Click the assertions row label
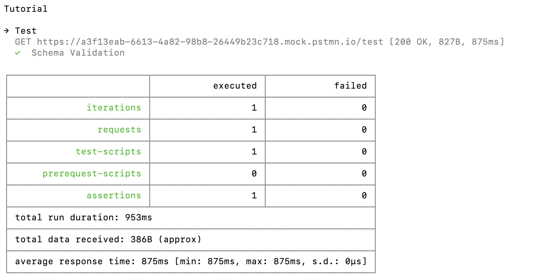This screenshot has width=533, height=276. click(x=114, y=196)
